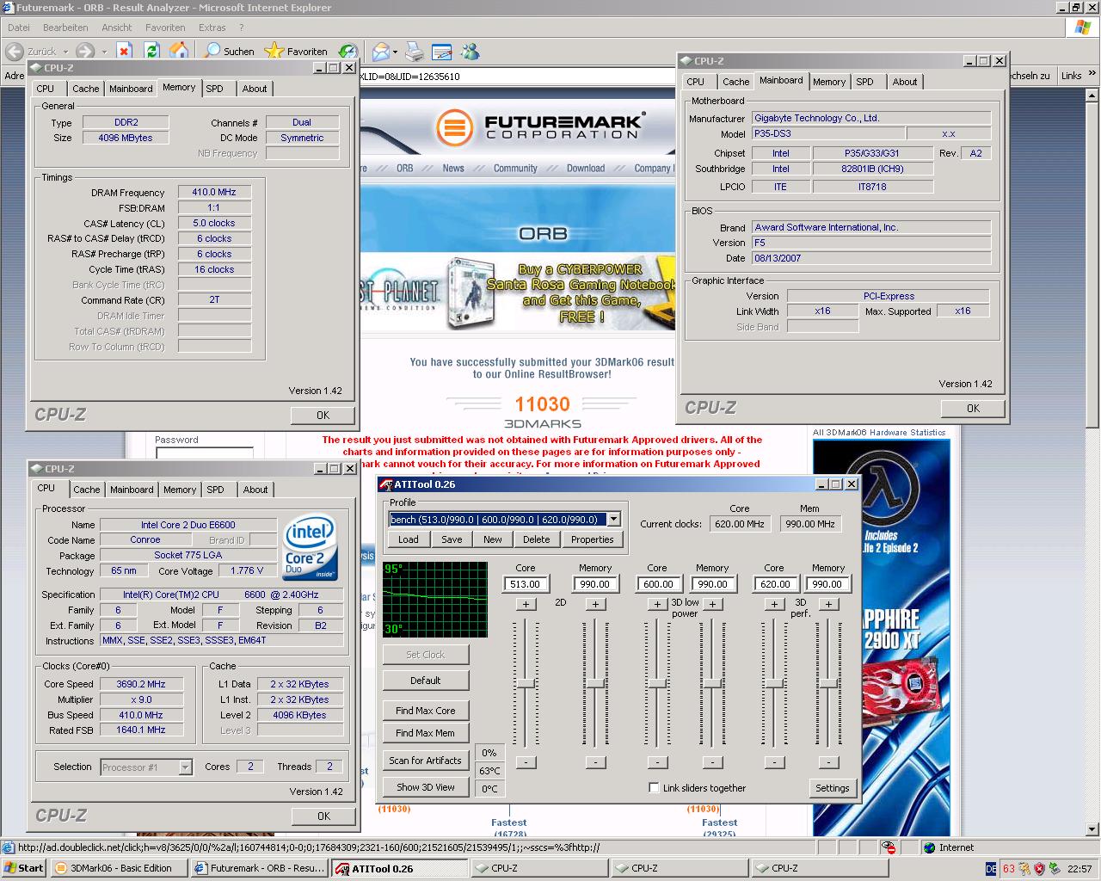Click the 620.00 3D perf Core field
Screen dimensions: 1101x881
[775, 584]
